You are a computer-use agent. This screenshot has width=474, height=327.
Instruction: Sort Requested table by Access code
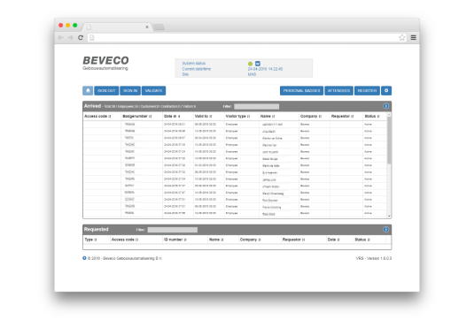tap(125, 240)
